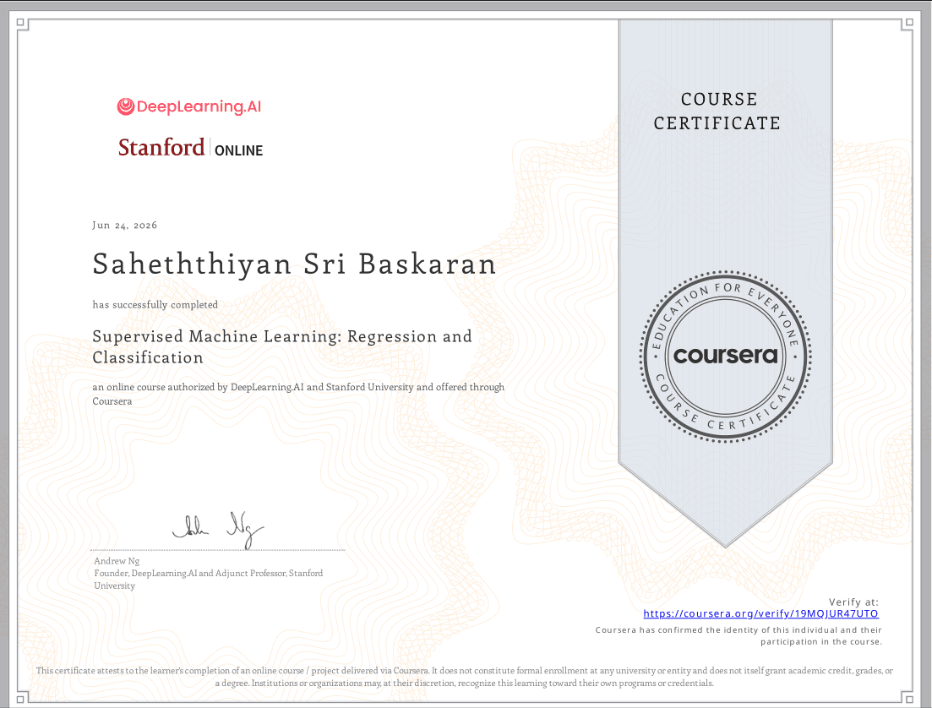Click the 'This certificate attests' disclaimer
932x708 pixels.
pyautogui.click(x=464, y=677)
